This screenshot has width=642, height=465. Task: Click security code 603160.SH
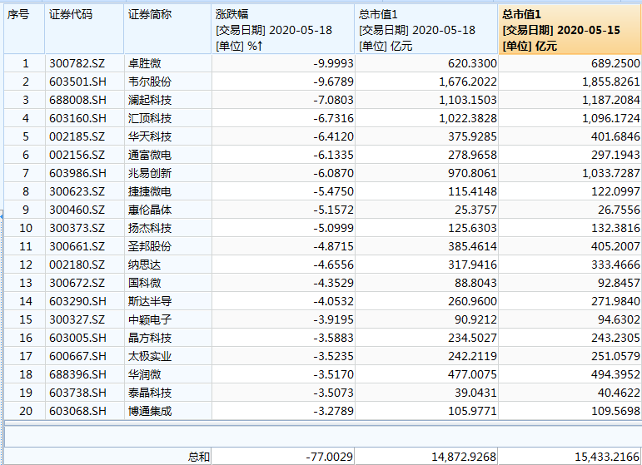click(77, 118)
